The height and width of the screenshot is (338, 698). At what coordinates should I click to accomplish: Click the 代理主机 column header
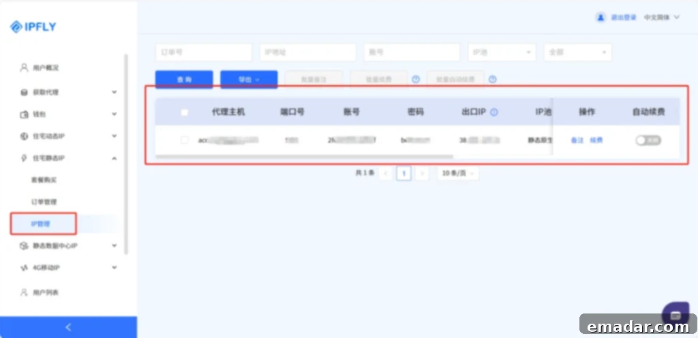(x=228, y=112)
